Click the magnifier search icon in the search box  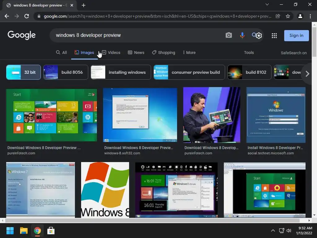coord(254,35)
